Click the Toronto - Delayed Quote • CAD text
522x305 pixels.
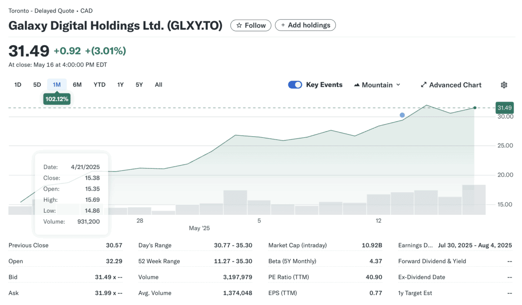click(x=50, y=11)
